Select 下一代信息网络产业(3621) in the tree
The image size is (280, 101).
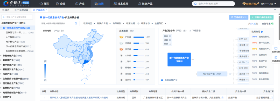coord(19,46)
